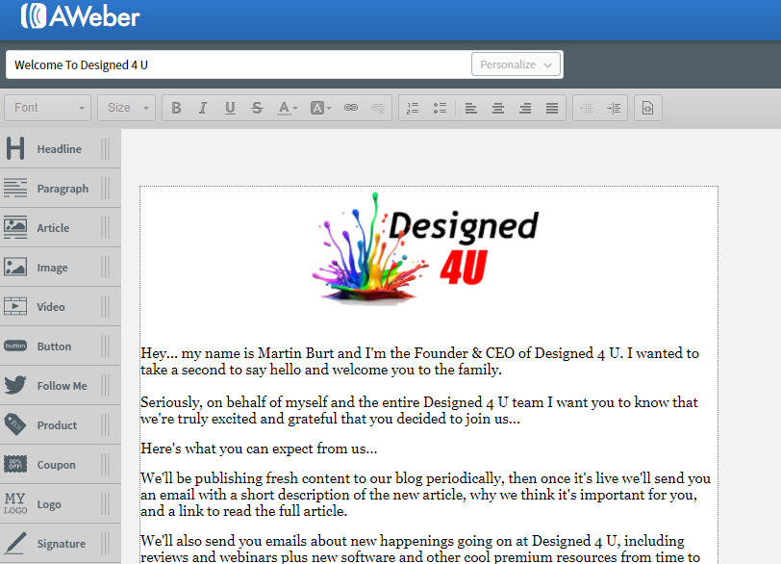This screenshot has height=564, width=781.
Task: Select the Headline block
Action: pos(60,148)
